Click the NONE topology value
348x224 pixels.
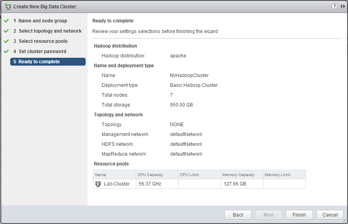point(177,124)
